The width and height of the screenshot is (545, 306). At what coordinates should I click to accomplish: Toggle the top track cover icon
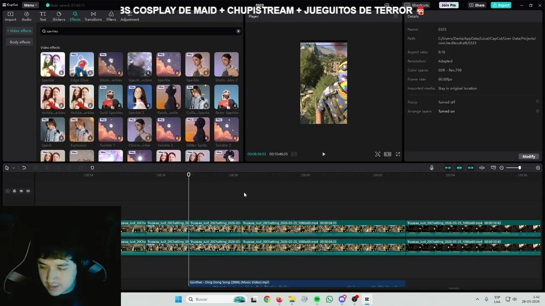(x=7, y=191)
